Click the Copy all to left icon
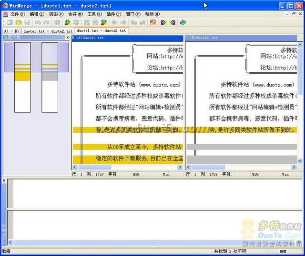This screenshot has height=256, width=305. (x=173, y=22)
